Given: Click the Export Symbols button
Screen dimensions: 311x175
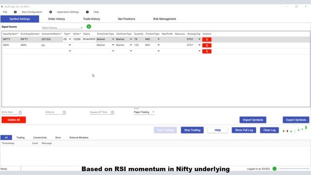Looking at the screenshot, I should tap(296, 120).
